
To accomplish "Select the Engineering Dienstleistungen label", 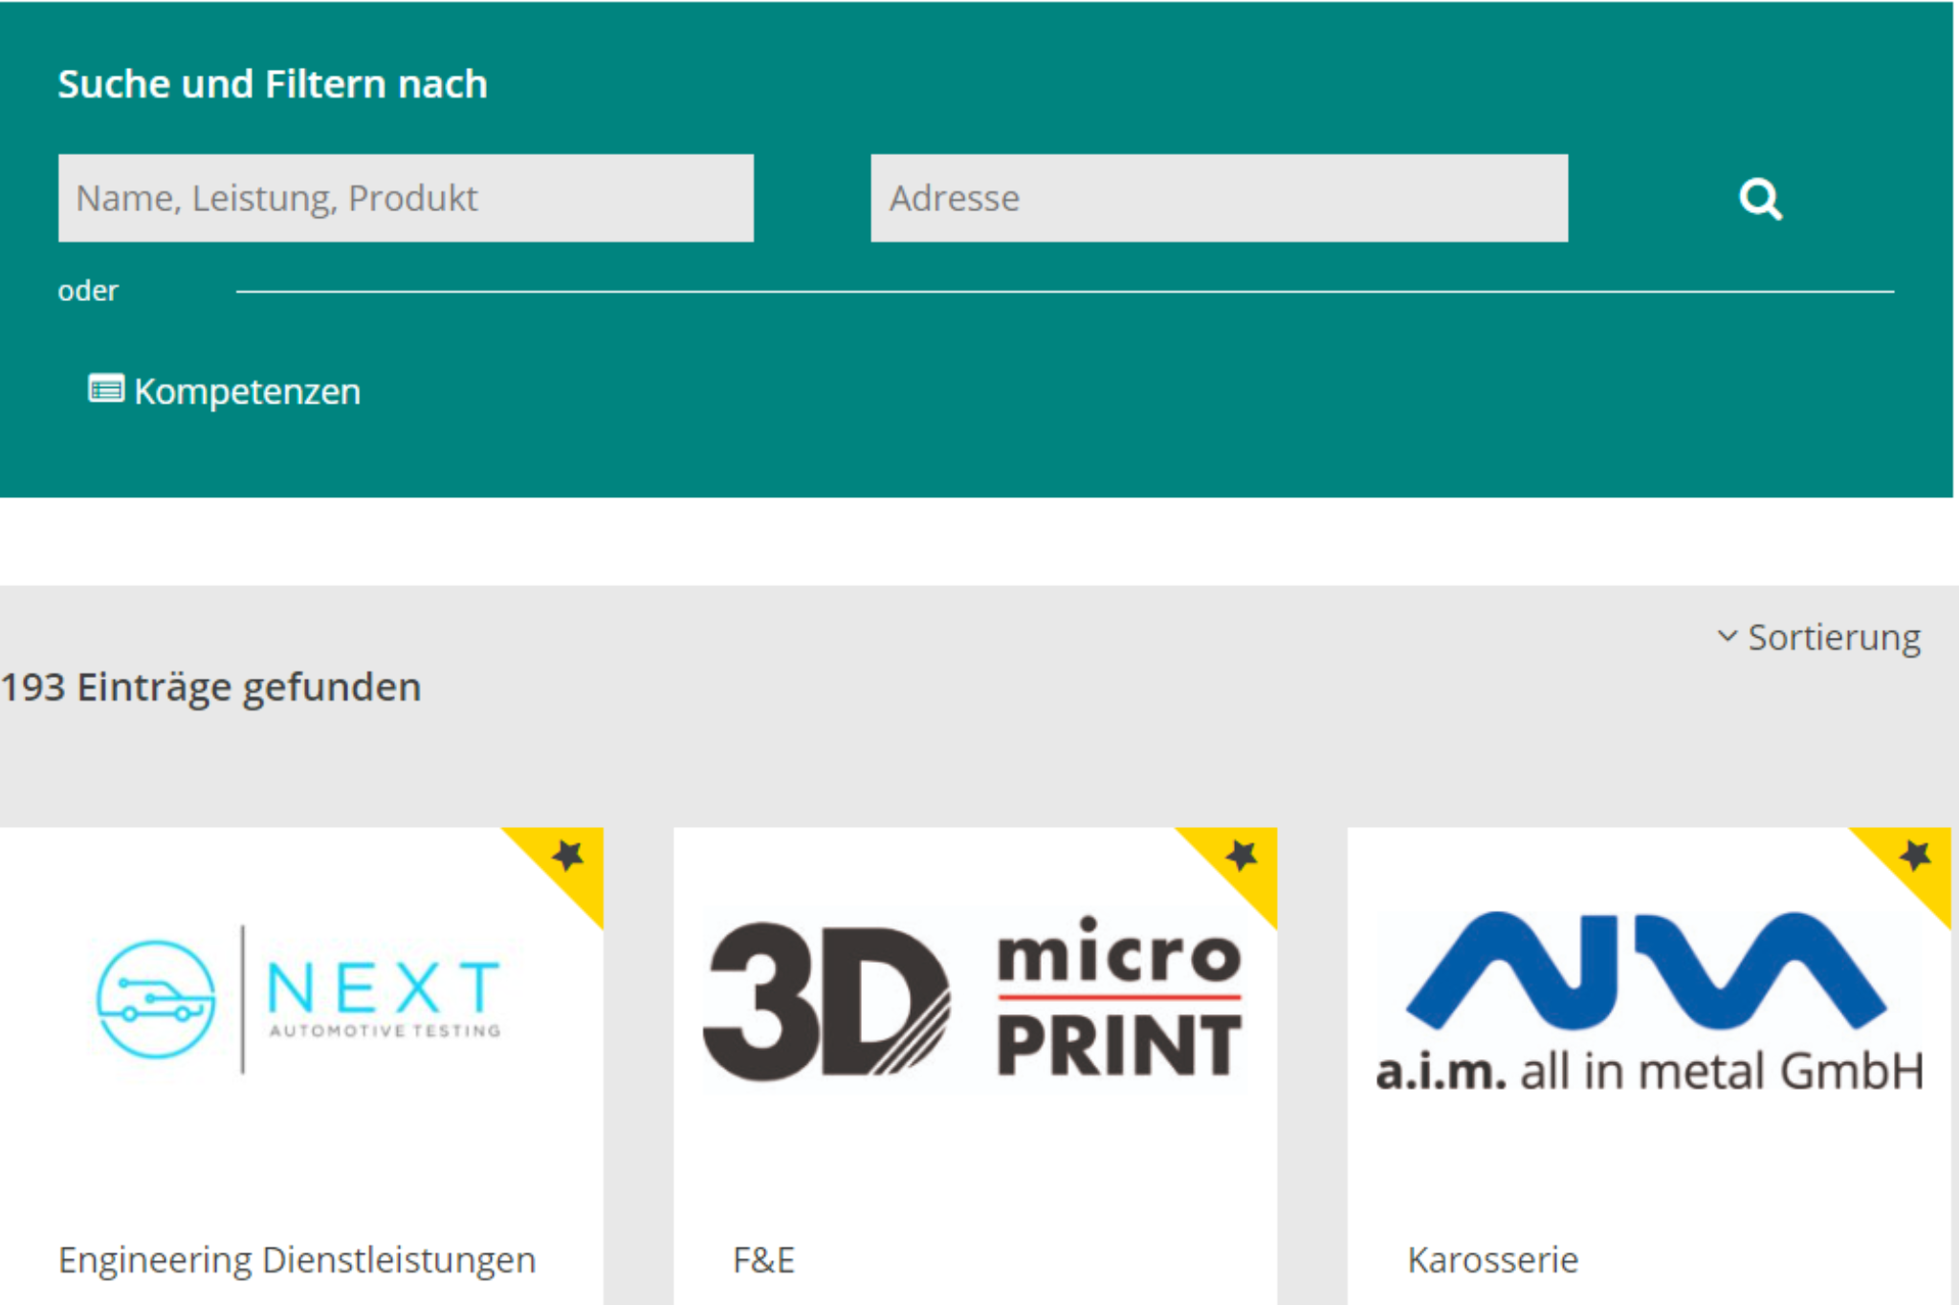I will click(297, 1261).
